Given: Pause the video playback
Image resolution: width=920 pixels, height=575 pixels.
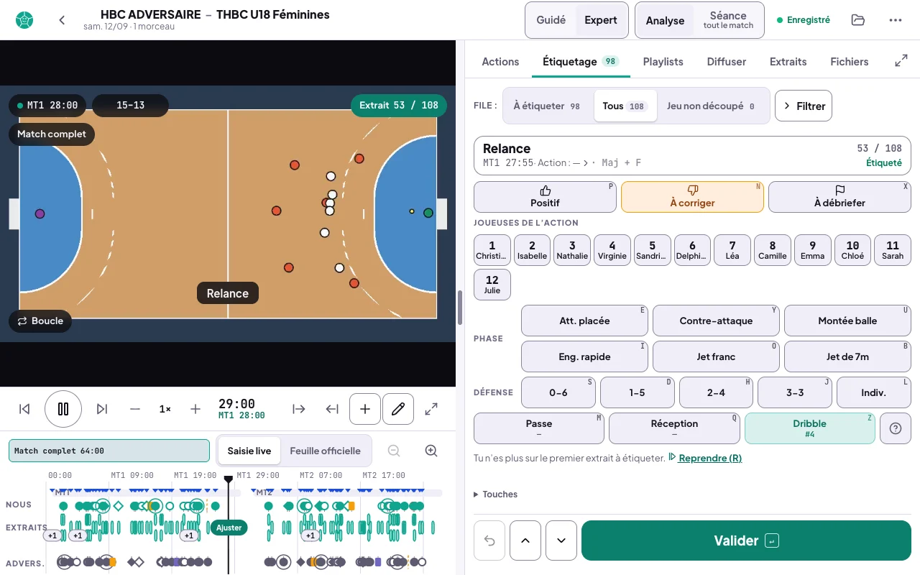Looking at the screenshot, I should (x=63, y=409).
